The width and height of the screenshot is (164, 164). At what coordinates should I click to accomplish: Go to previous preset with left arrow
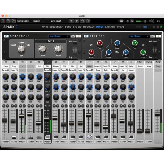pyautogui.click(x=71, y=21)
